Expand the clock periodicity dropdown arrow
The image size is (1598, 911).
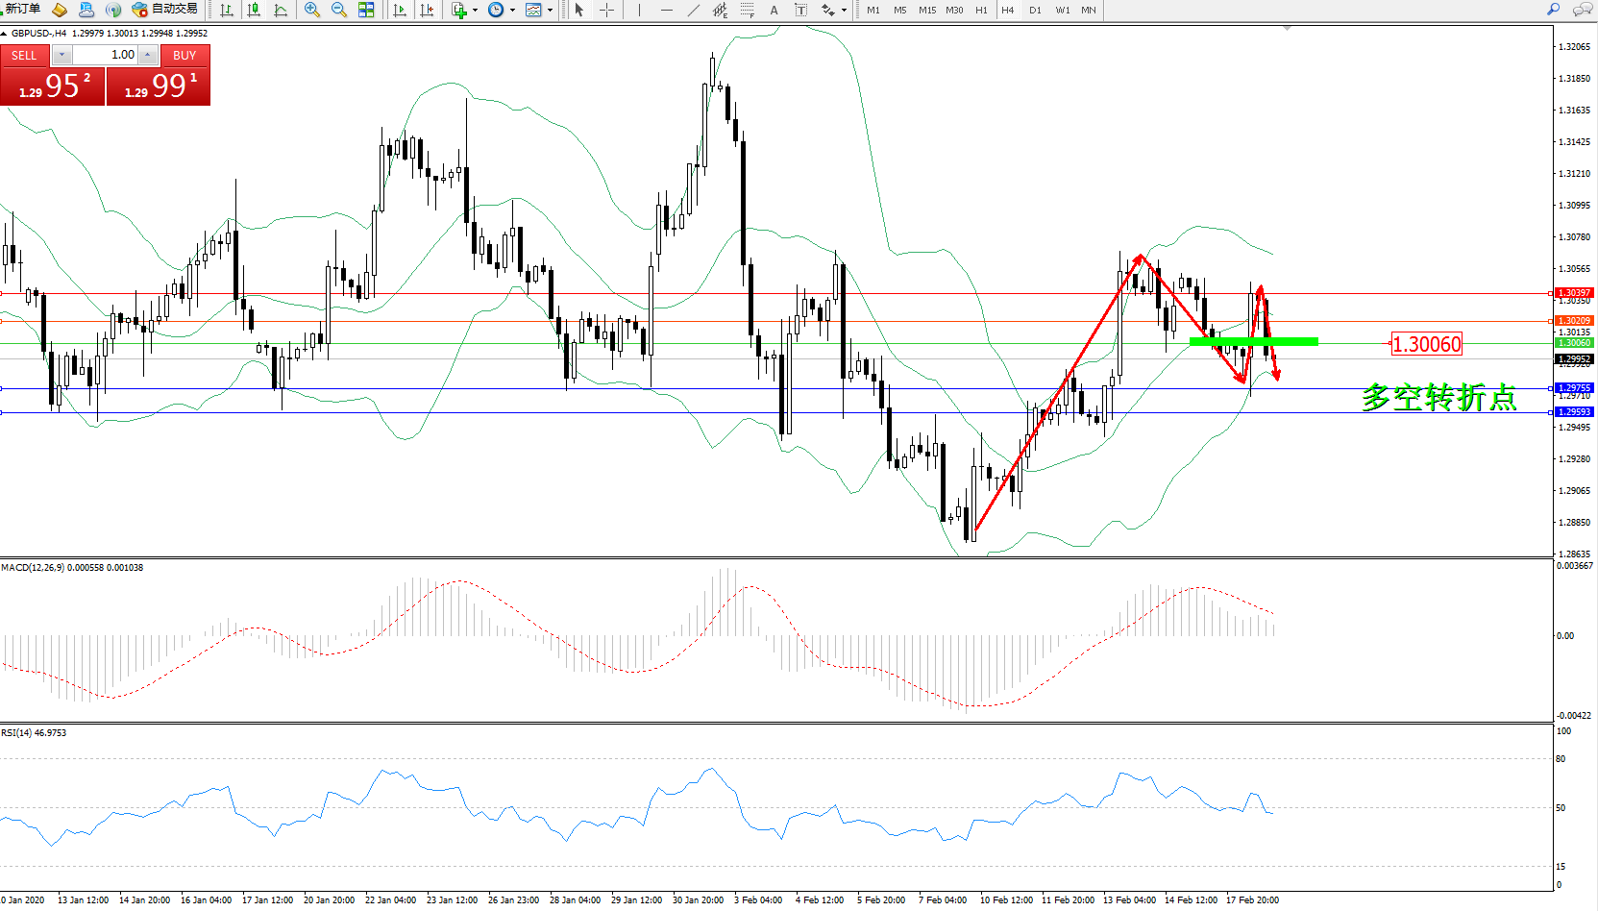click(512, 11)
